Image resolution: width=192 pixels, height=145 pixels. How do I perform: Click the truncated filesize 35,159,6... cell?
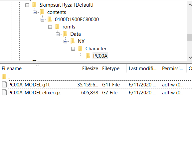tap(88, 85)
